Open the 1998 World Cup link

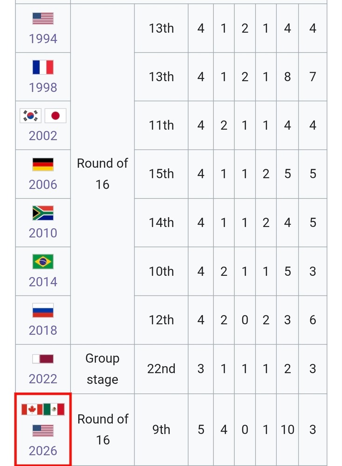(43, 88)
